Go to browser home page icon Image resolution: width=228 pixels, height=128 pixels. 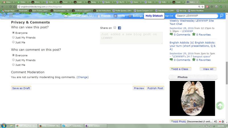pyautogui.click(x=15, y=7)
